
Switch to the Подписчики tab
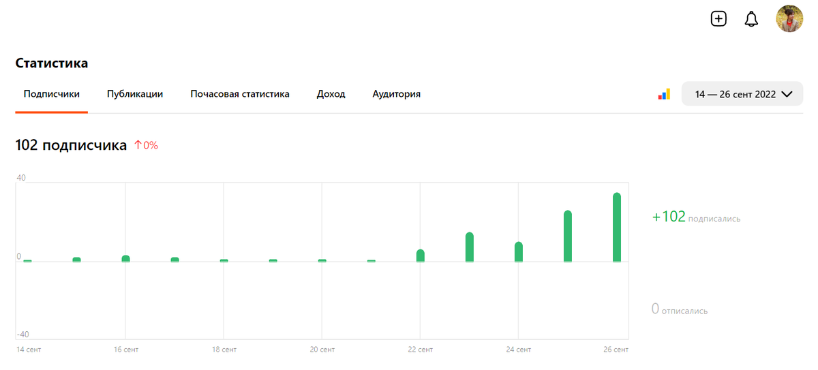[x=52, y=94]
